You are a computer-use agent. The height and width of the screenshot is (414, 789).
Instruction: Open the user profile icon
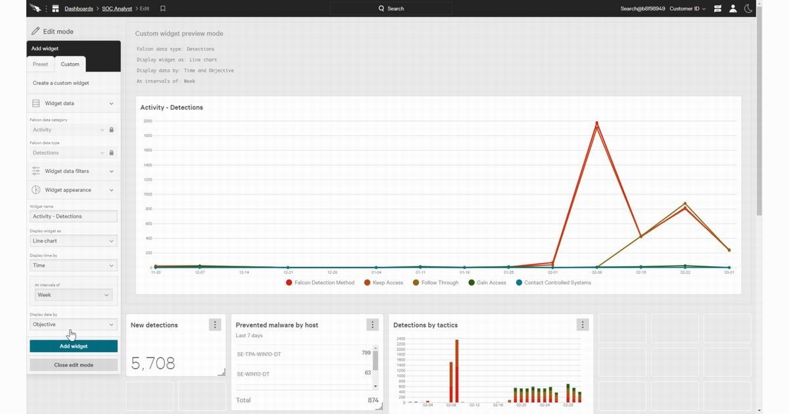pos(733,8)
